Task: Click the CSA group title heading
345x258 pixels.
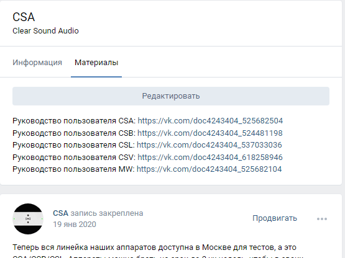Action: tap(24, 17)
